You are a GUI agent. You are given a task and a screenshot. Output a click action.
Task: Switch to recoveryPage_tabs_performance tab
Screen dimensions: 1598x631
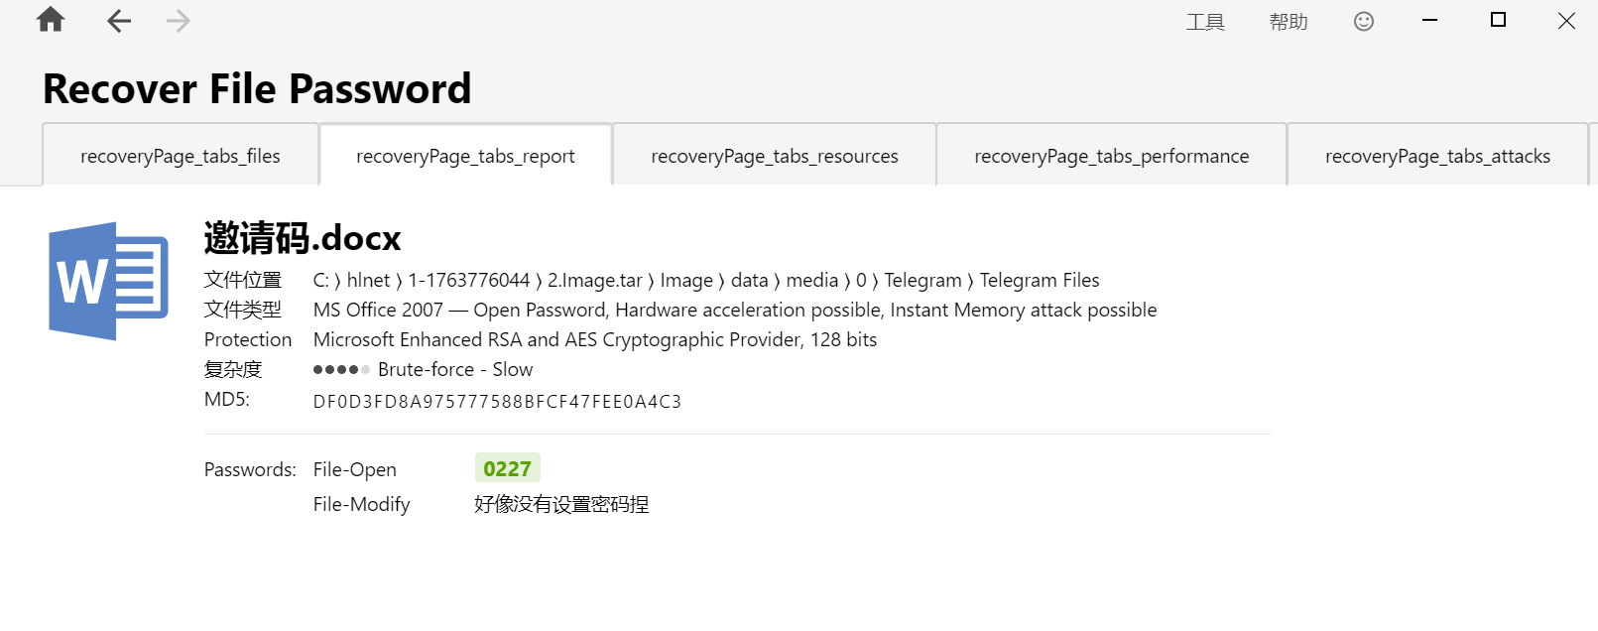[1112, 156]
